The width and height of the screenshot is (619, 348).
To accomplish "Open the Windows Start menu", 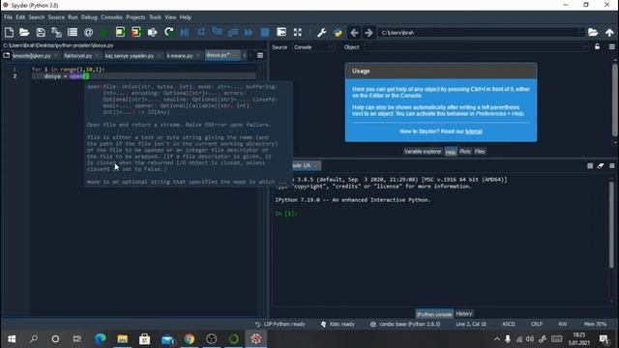I will [12, 339].
